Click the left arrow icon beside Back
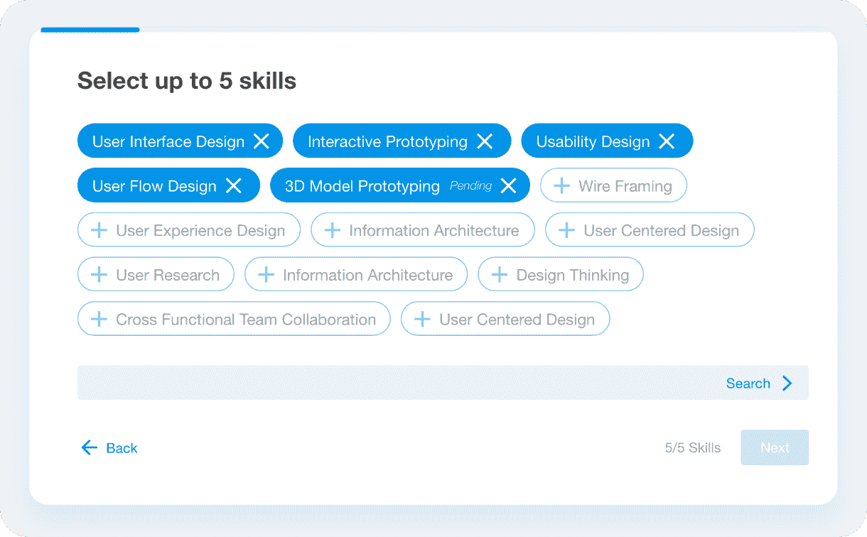Screen dimensions: 867x537 (89, 447)
